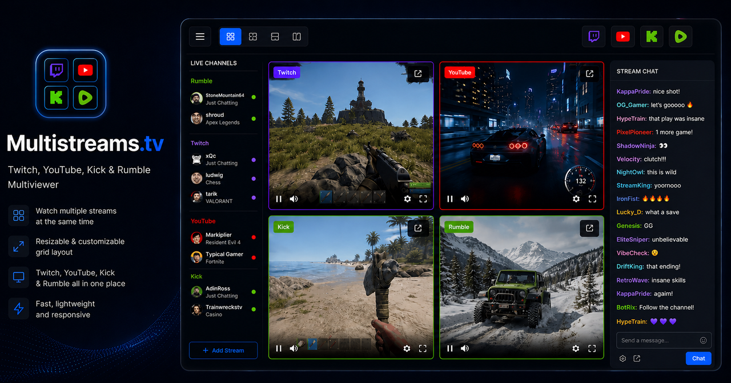Click the LIVE CHANNELS panel title
This screenshot has height=383, width=731.
click(x=214, y=63)
